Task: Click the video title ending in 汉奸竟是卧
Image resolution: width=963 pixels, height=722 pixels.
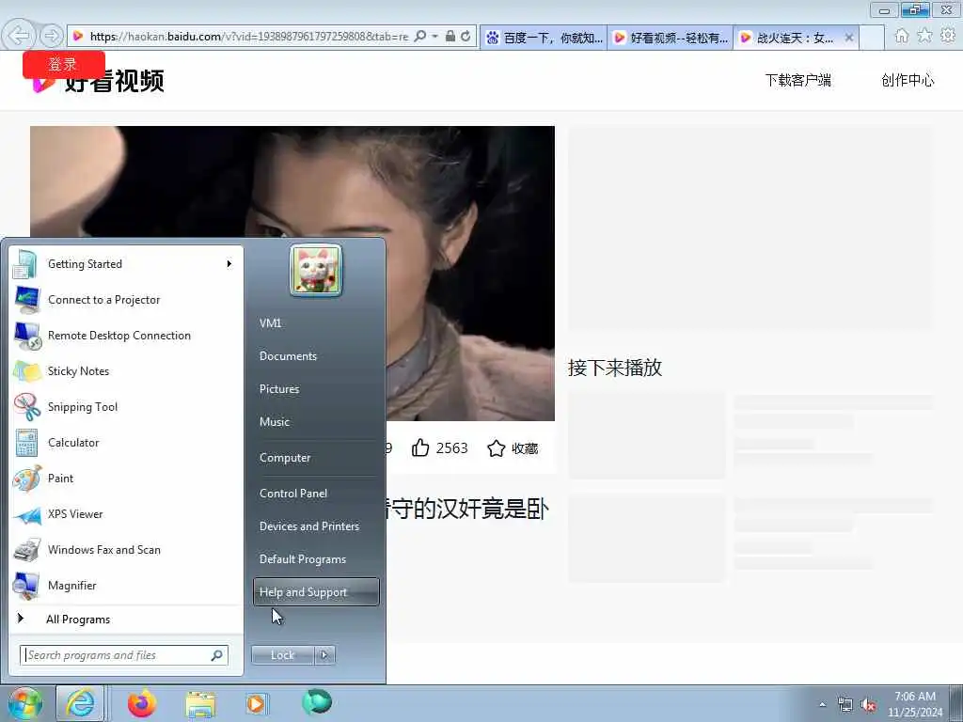Action: pos(466,509)
